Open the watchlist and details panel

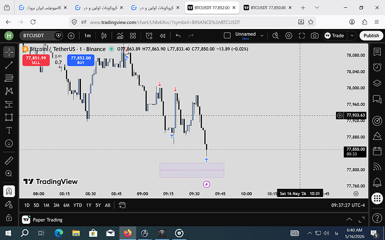[x=377, y=52]
